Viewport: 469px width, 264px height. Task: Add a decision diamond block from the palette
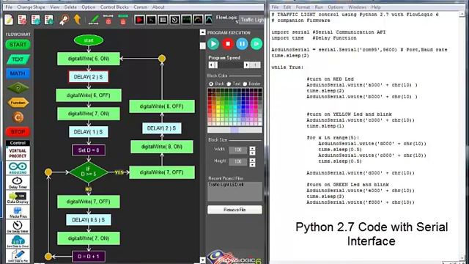[x=18, y=88]
